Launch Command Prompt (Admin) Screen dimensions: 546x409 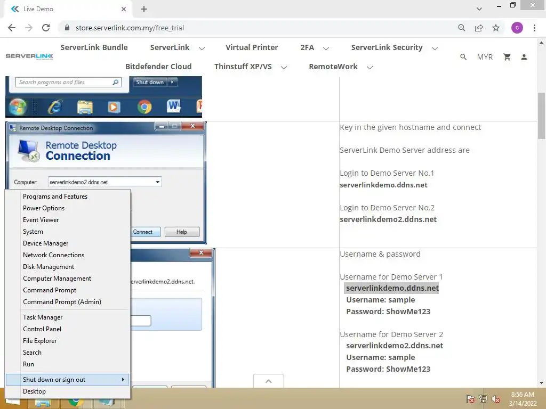(68, 302)
